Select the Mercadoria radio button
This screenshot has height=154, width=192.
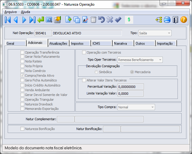pyautogui.click(x=132, y=72)
